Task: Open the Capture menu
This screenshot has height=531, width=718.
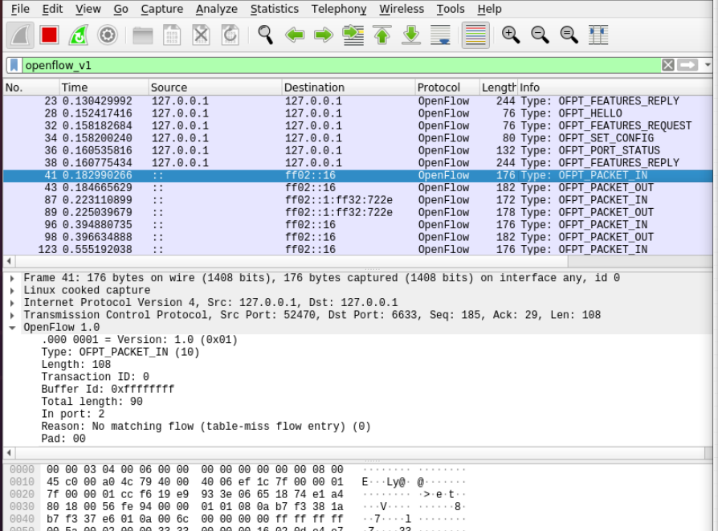Action: click(x=162, y=9)
